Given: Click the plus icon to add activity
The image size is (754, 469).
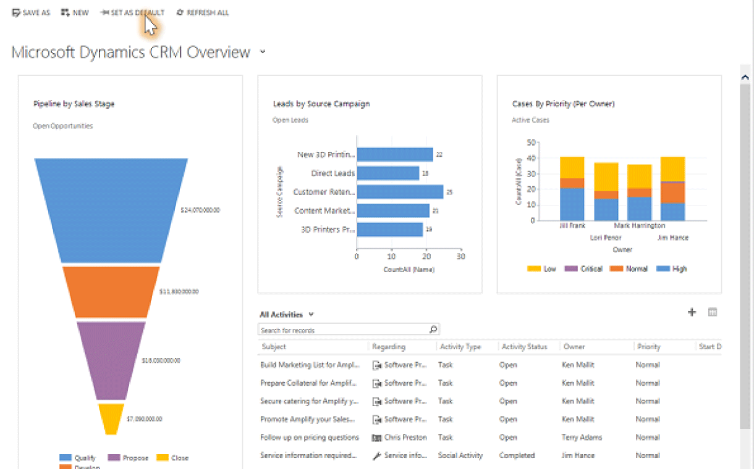Looking at the screenshot, I should point(692,312).
